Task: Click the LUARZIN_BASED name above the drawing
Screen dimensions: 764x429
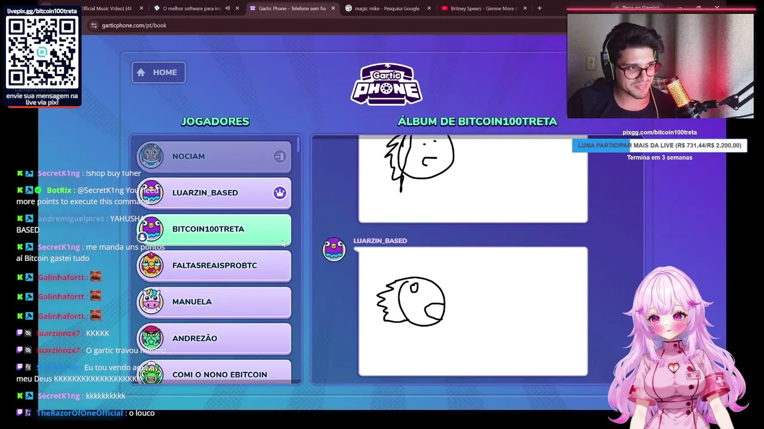Action: (380, 241)
